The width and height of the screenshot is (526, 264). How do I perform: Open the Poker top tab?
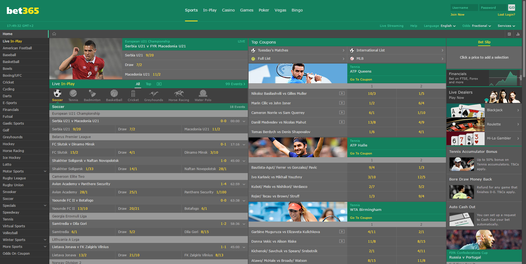pyautogui.click(x=264, y=10)
